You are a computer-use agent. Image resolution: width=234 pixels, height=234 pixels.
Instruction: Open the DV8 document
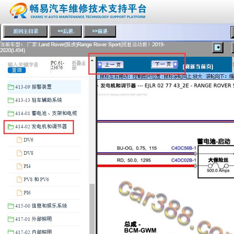click(x=28, y=153)
